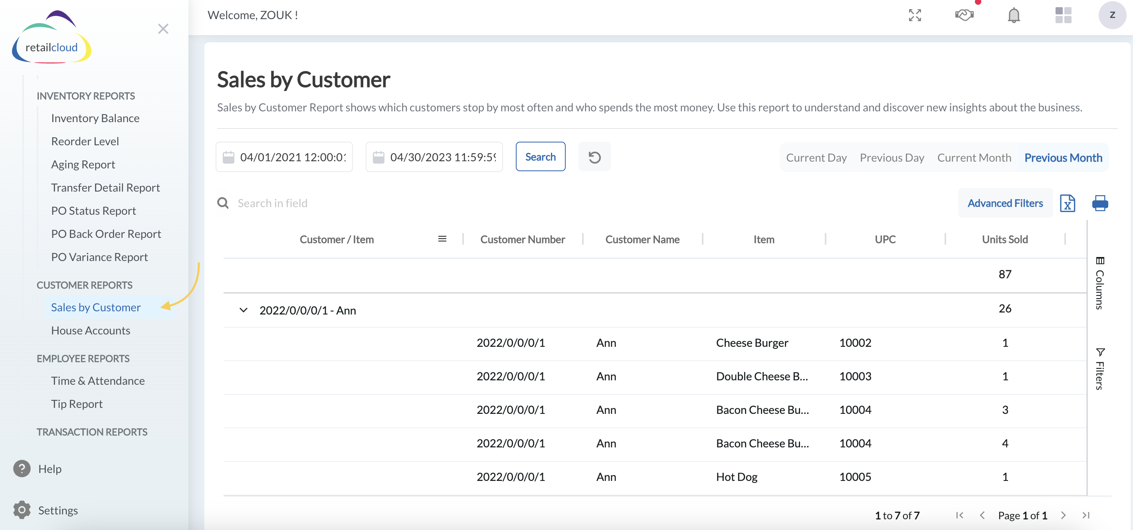The width and height of the screenshot is (1133, 530).
Task: Click Customer Reports section header
Action: 84,285
